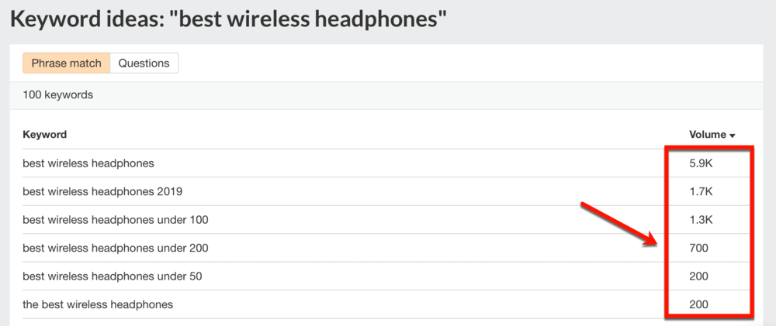776x326 pixels.
Task: Switch to the Questions tab
Action: coord(144,63)
